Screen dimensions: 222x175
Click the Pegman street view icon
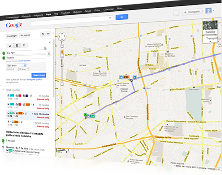[62, 52]
